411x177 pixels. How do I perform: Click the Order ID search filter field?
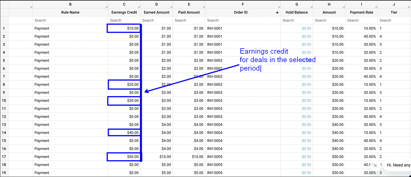243,20
